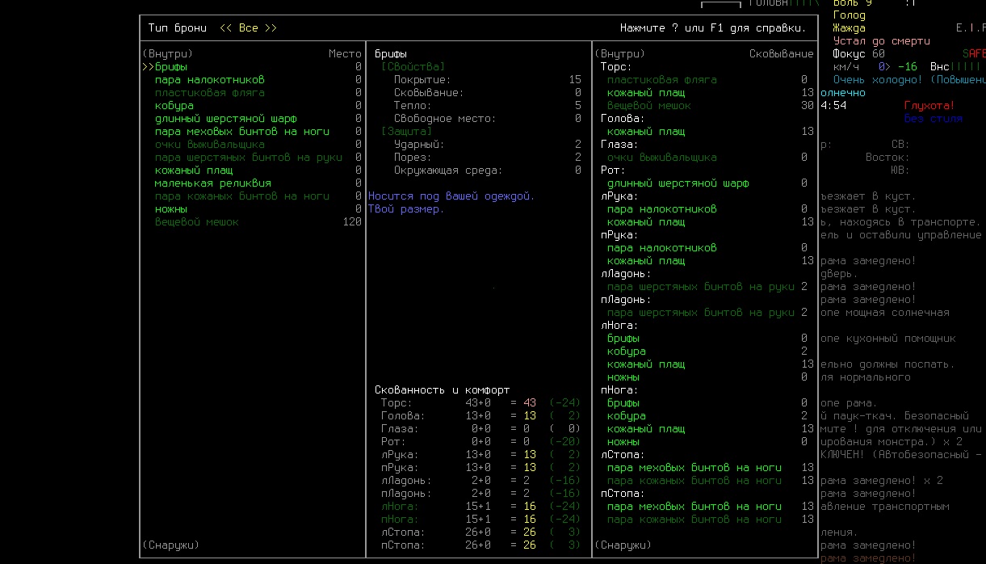The image size is (986, 564).
Task: Select ножны in the left worn list
Action: point(171,208)
